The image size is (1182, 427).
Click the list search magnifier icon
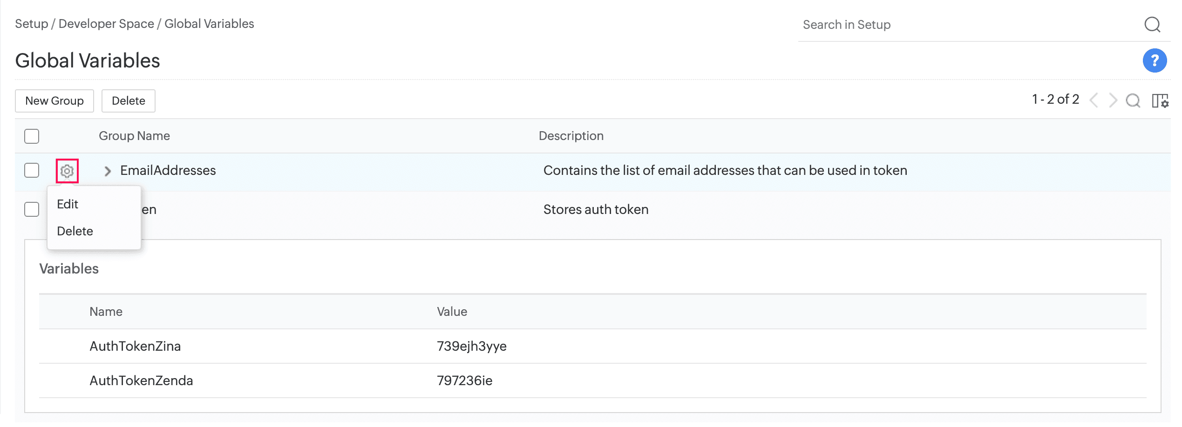(1133, 100)
